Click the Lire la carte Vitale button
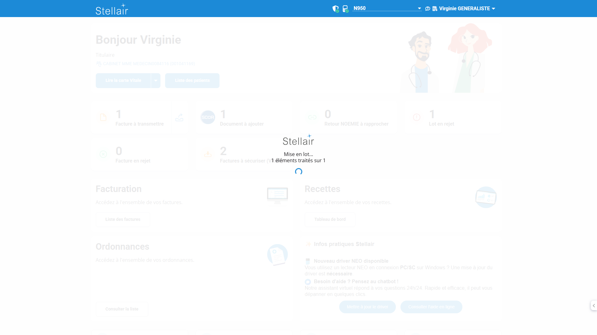This screenshot has width=597, height=335. [x=123, y=81]
